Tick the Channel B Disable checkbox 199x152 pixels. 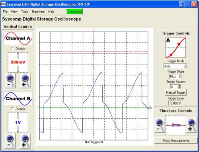coord(12,109)
